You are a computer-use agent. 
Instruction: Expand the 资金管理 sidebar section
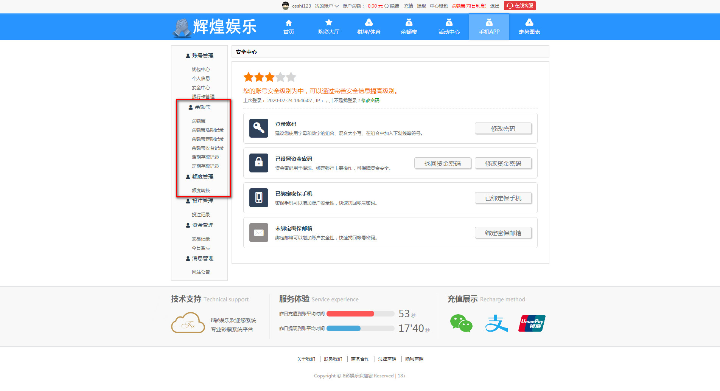point(199,225)
